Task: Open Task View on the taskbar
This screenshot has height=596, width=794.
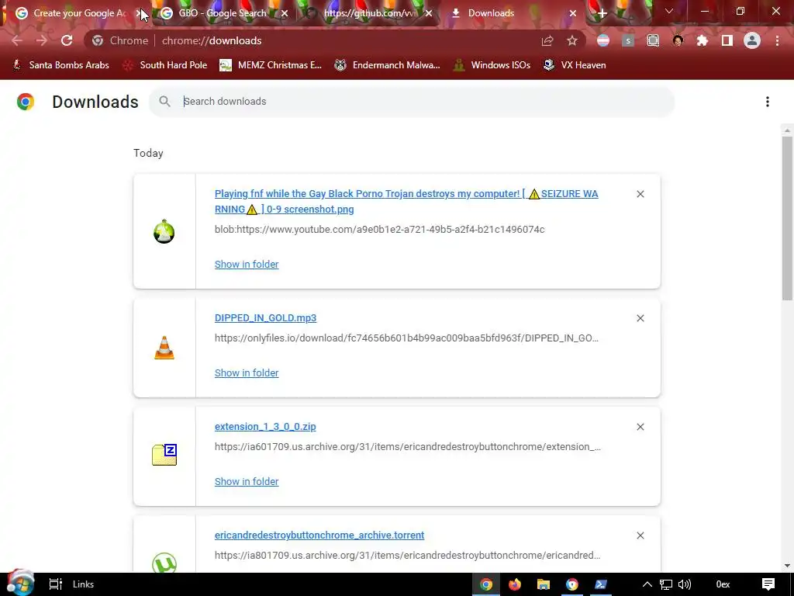Action: (55, 584)
